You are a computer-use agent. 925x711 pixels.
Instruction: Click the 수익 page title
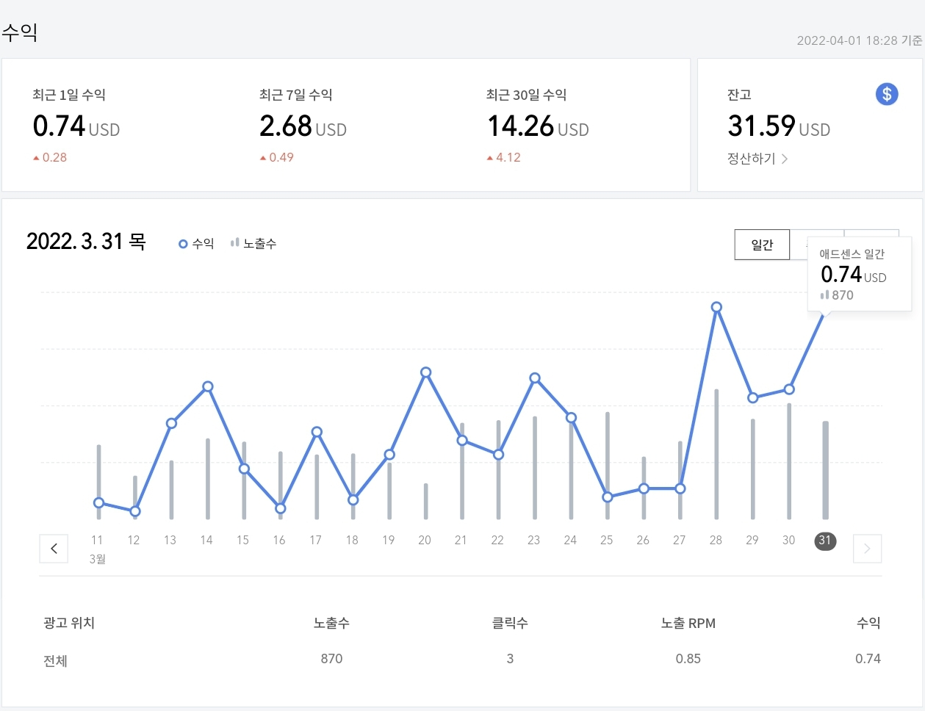pos(20,32)
